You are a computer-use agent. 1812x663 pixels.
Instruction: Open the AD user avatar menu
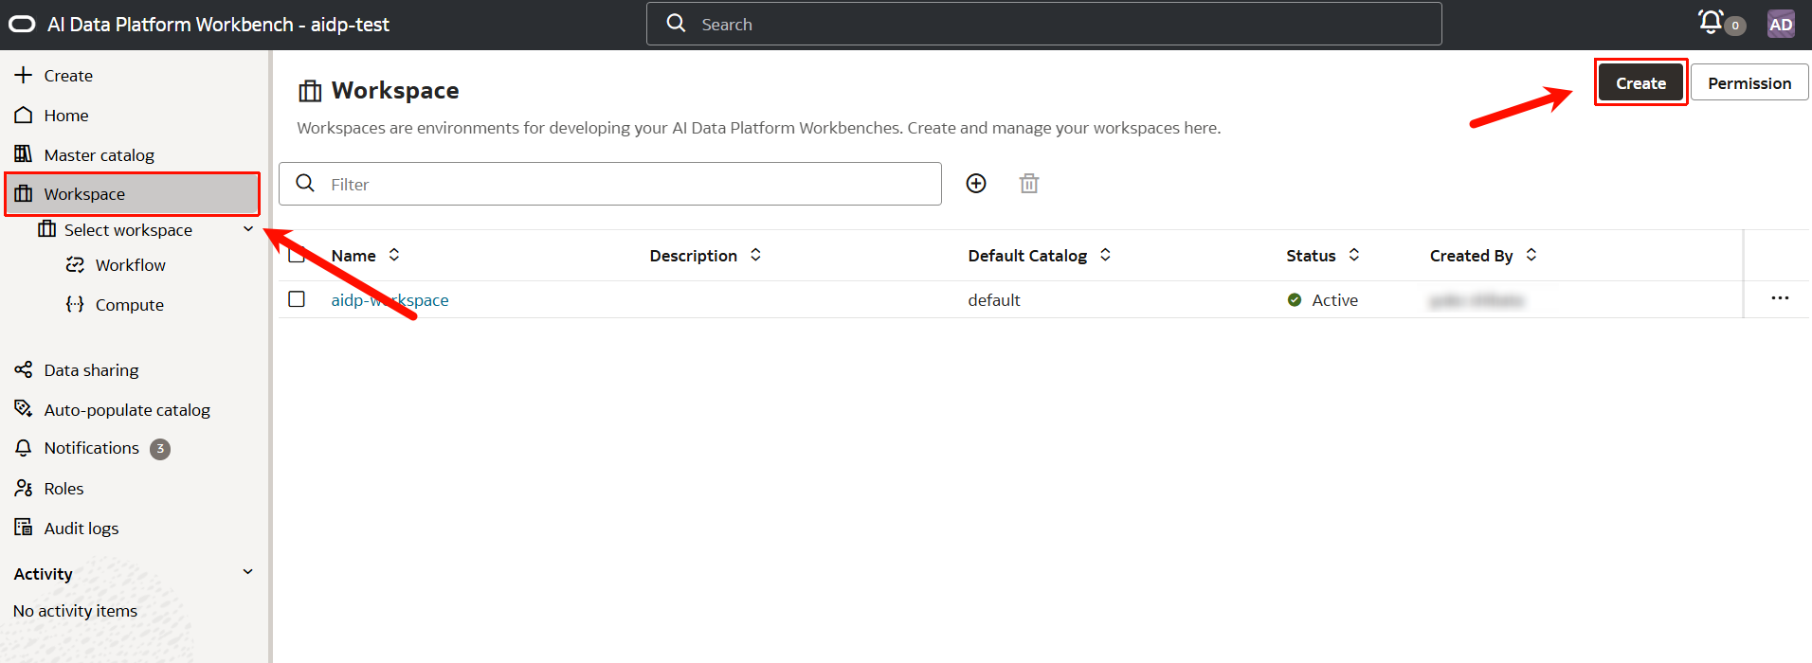click(1781, 25)
